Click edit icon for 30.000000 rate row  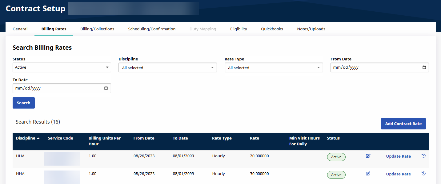pyautogui.click(x=368, y=174)
